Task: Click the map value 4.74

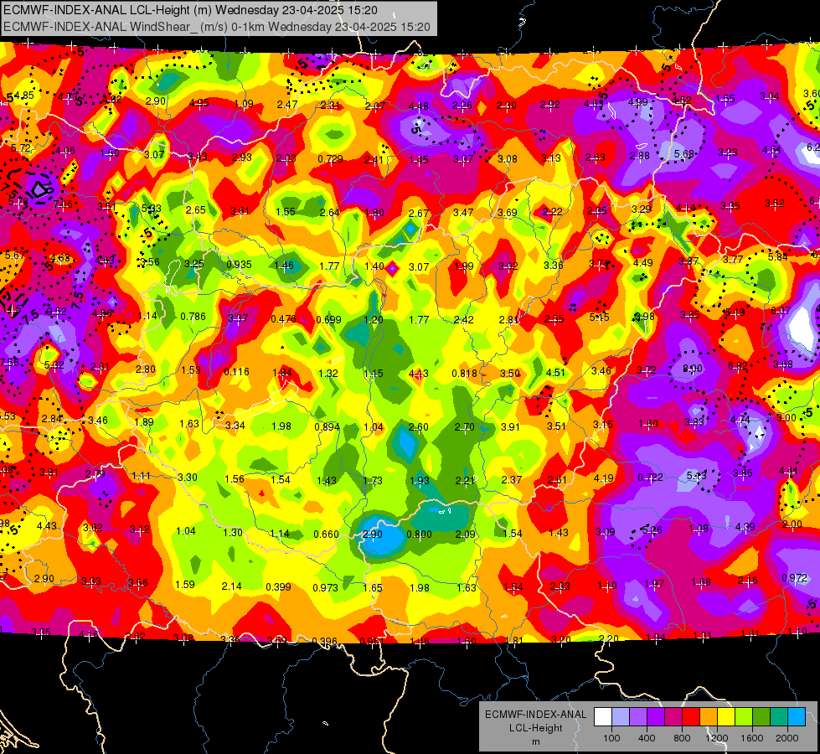Action: (x=740, y=419)
